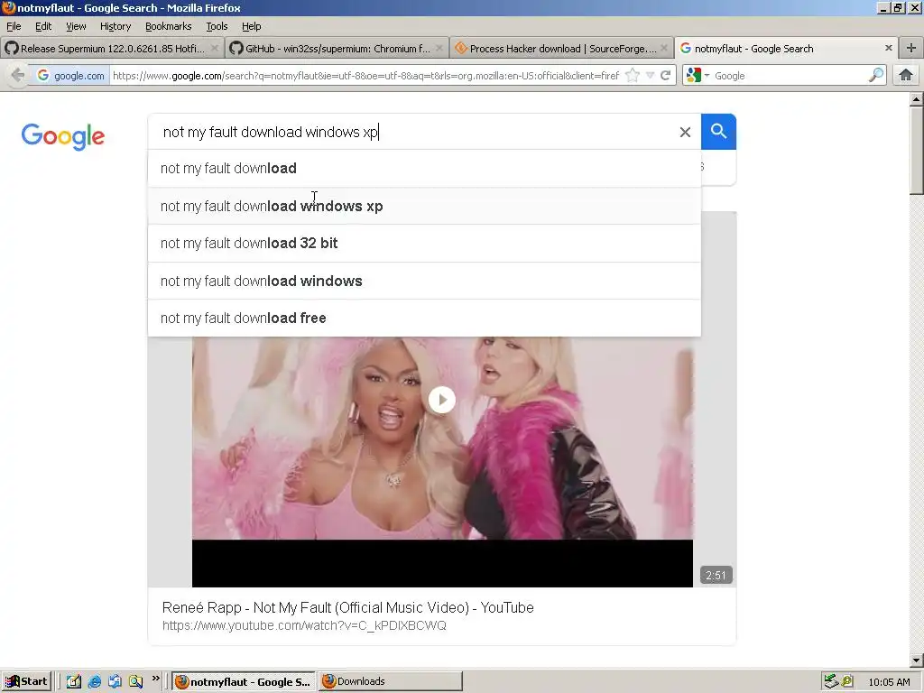The height and width of the screenshot is (693, 924).
Task: Switch to Downloads window taskbar button
Action: [x=391, y=681]
